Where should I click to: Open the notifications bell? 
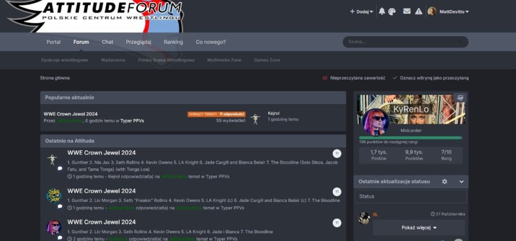pyautogui.click(x=382, y=11)
